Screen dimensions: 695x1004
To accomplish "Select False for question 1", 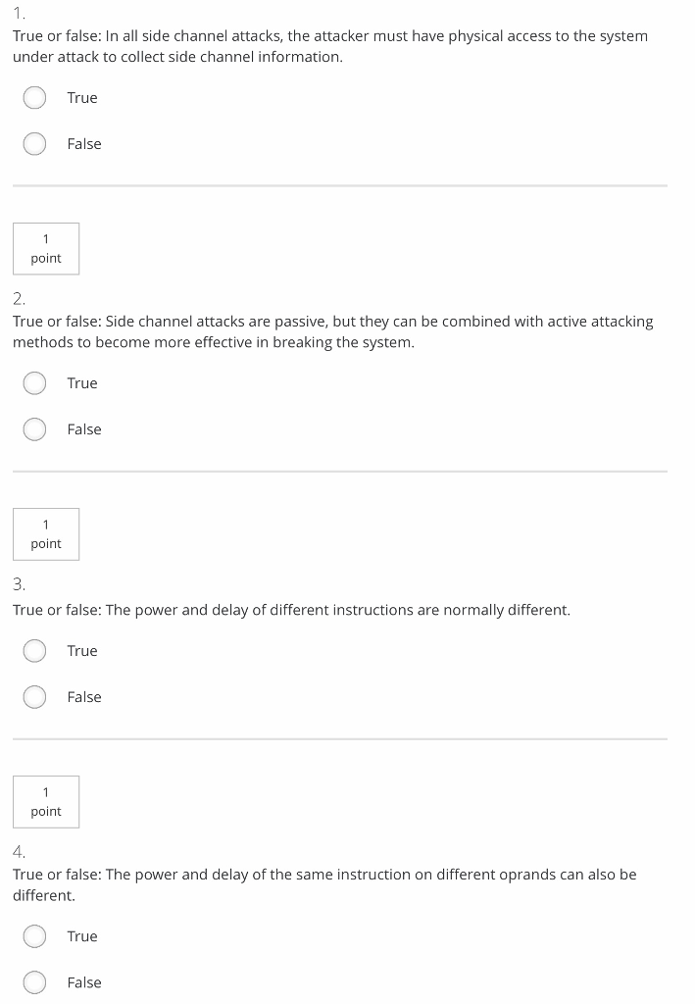I will pyautogui.click(x=34, y=143).
